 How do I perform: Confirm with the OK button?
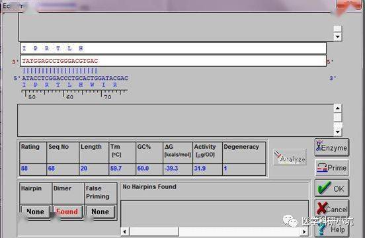(332, 188)
